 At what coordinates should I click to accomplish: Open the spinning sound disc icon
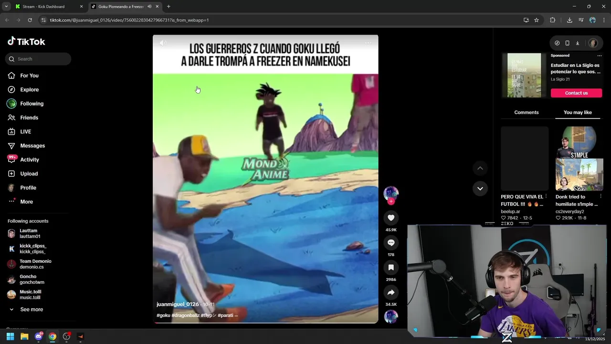[x=391, y=316]
